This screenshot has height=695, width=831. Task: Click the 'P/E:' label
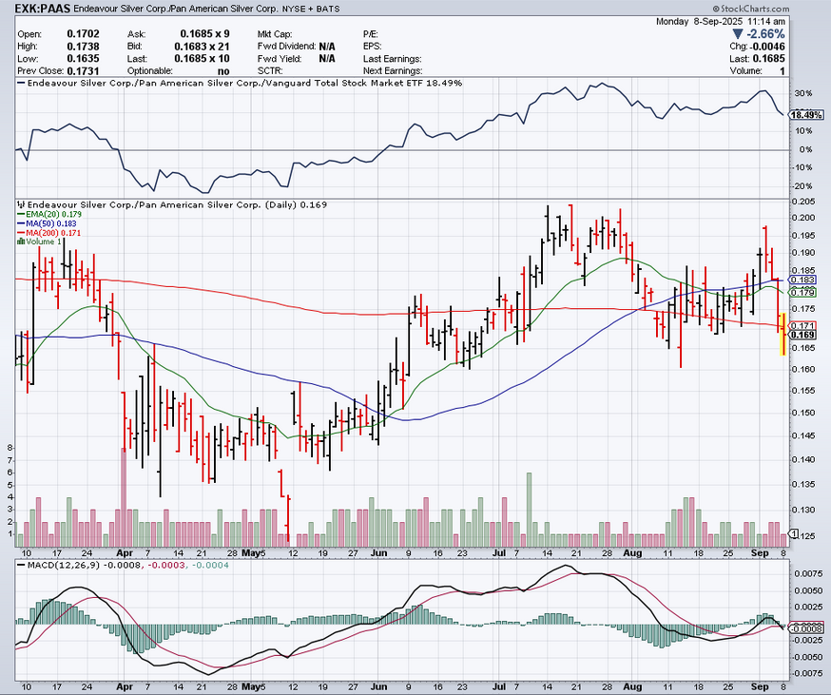(x=371, y=34)
